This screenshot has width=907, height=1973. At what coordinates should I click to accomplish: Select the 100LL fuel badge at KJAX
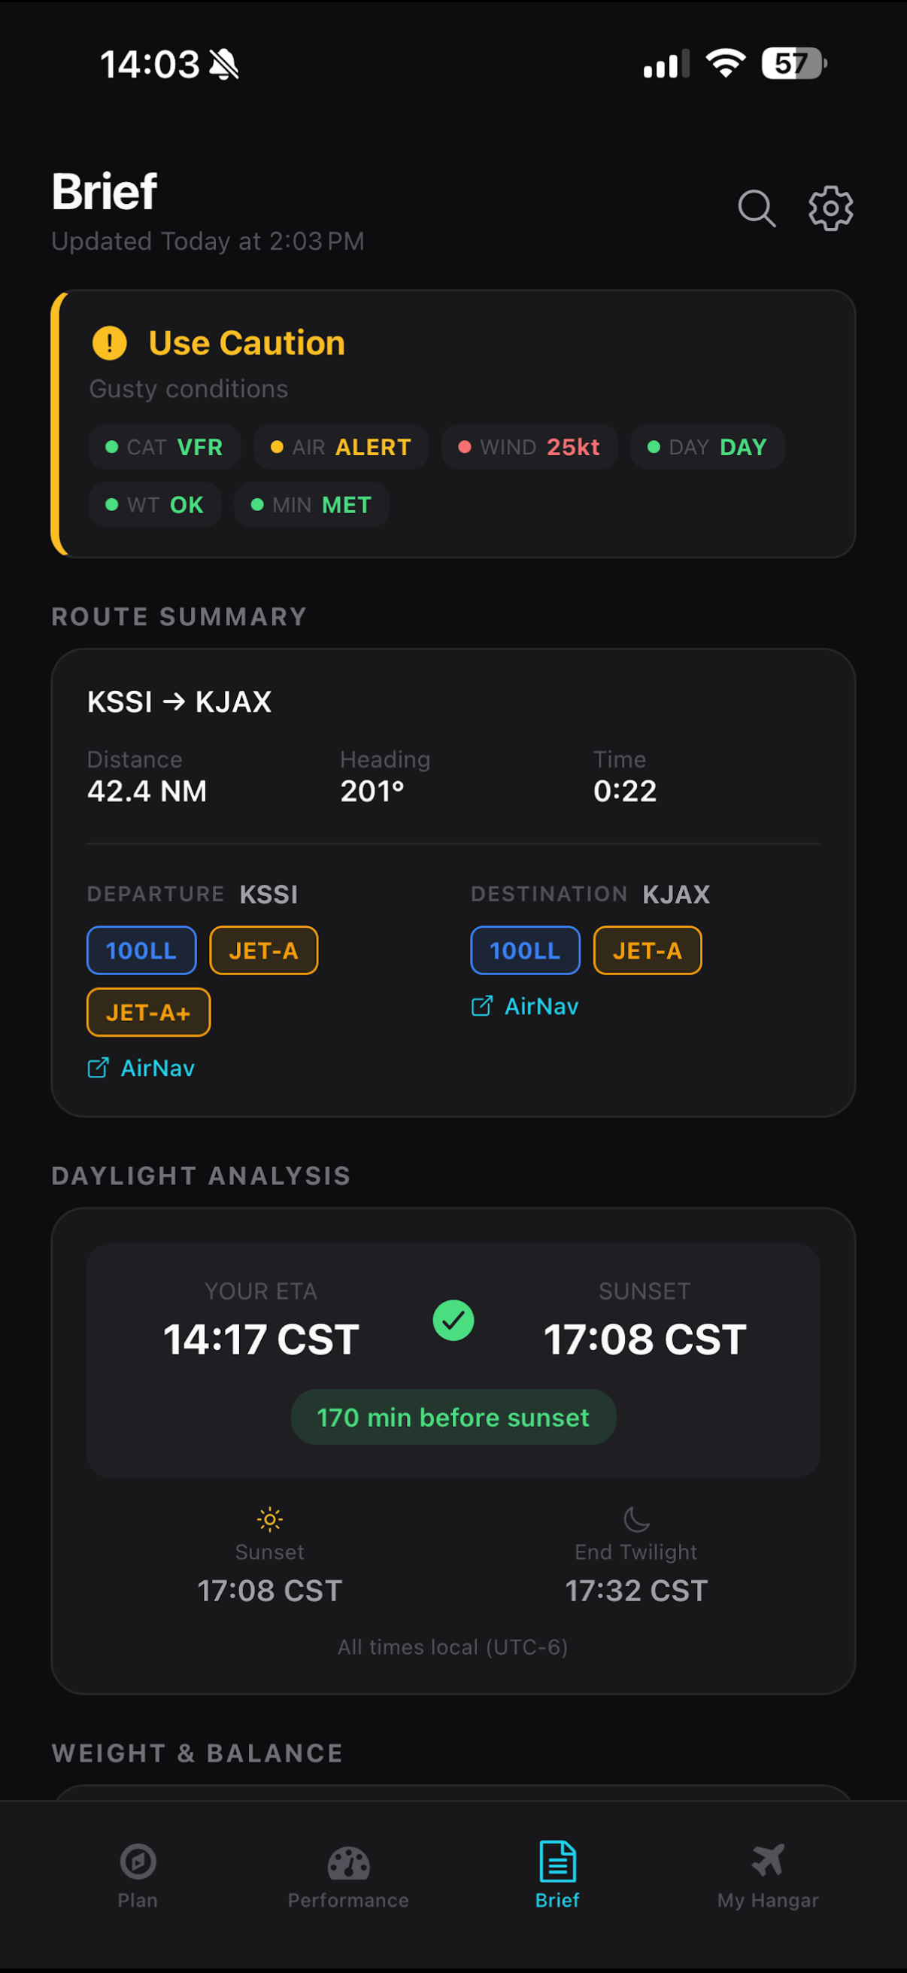pos(525,950)
